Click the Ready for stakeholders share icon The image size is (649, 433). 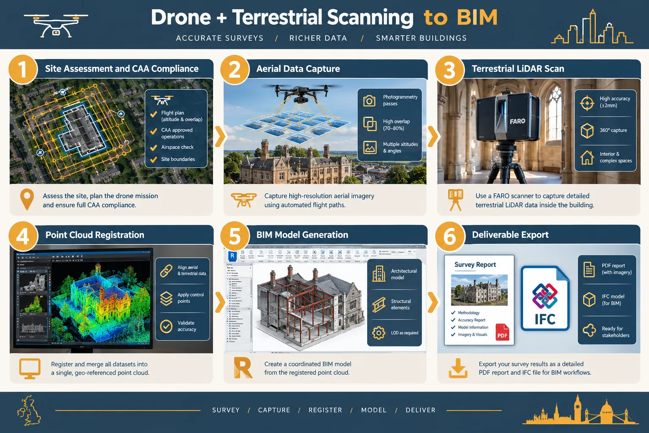pyautogui.click(x=589, y=330)
